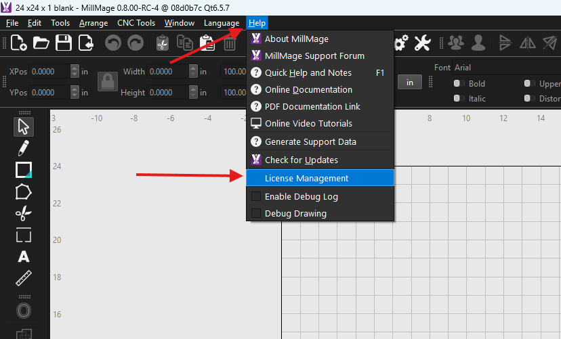This screenshot has height=339, width=561.
Task: Select the arrow Select tool
Action: (x=24, y=127)
